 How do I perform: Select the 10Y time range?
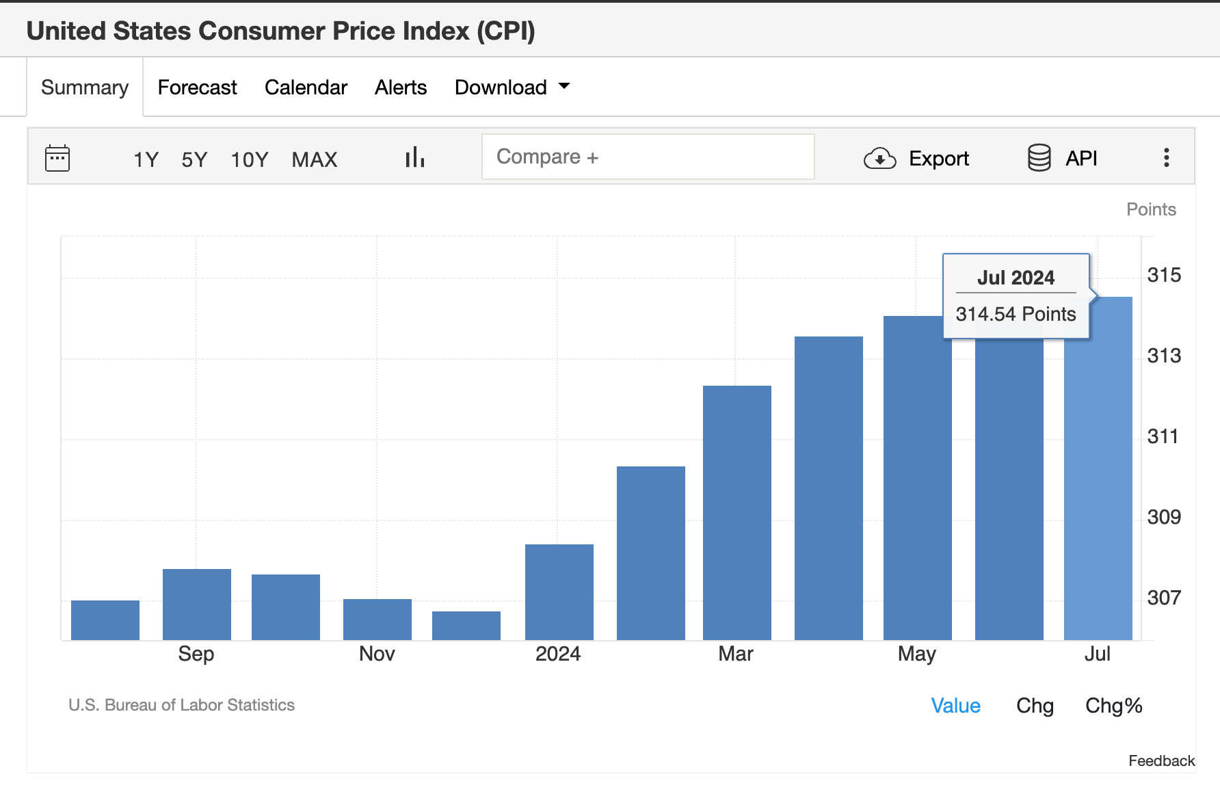click(x=250, y=159)
